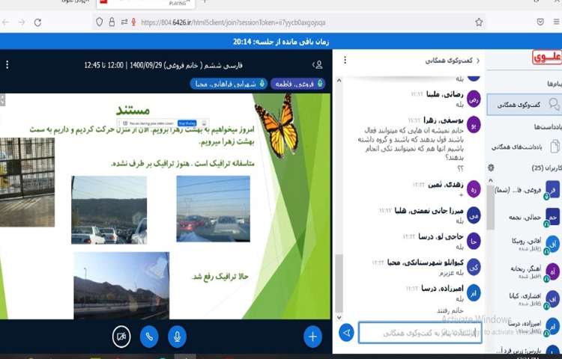The width and height of the screenshot is (562, 359).
Task: Select گفت‌وگوی همگانی in the sidebar
Action: [x=524, y=105]
